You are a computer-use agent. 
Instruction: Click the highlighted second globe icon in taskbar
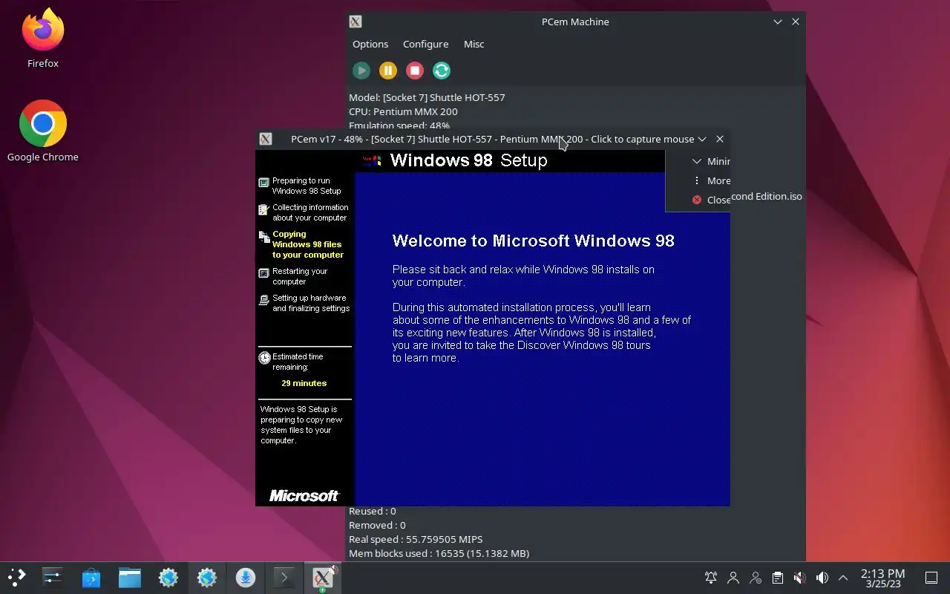[207, 577]
